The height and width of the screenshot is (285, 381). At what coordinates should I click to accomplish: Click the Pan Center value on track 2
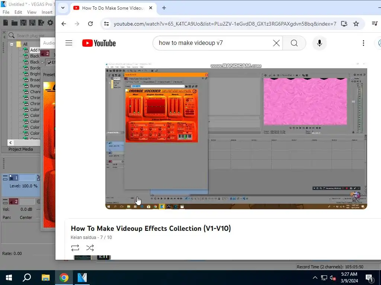pyautogui.click(x=26, y=217)
